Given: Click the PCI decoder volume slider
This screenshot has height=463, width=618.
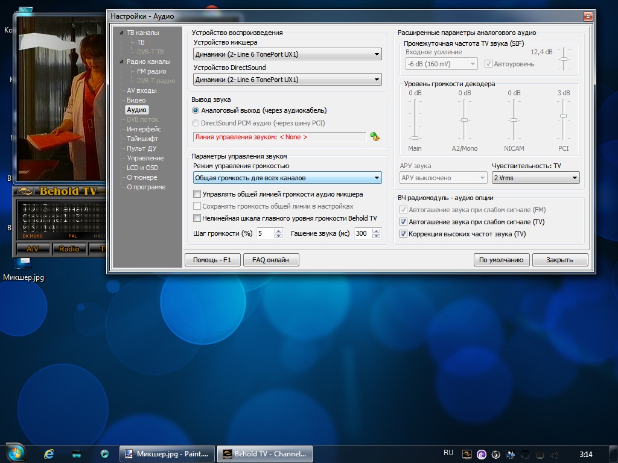Looking at the screenshot, I should 563,116.
